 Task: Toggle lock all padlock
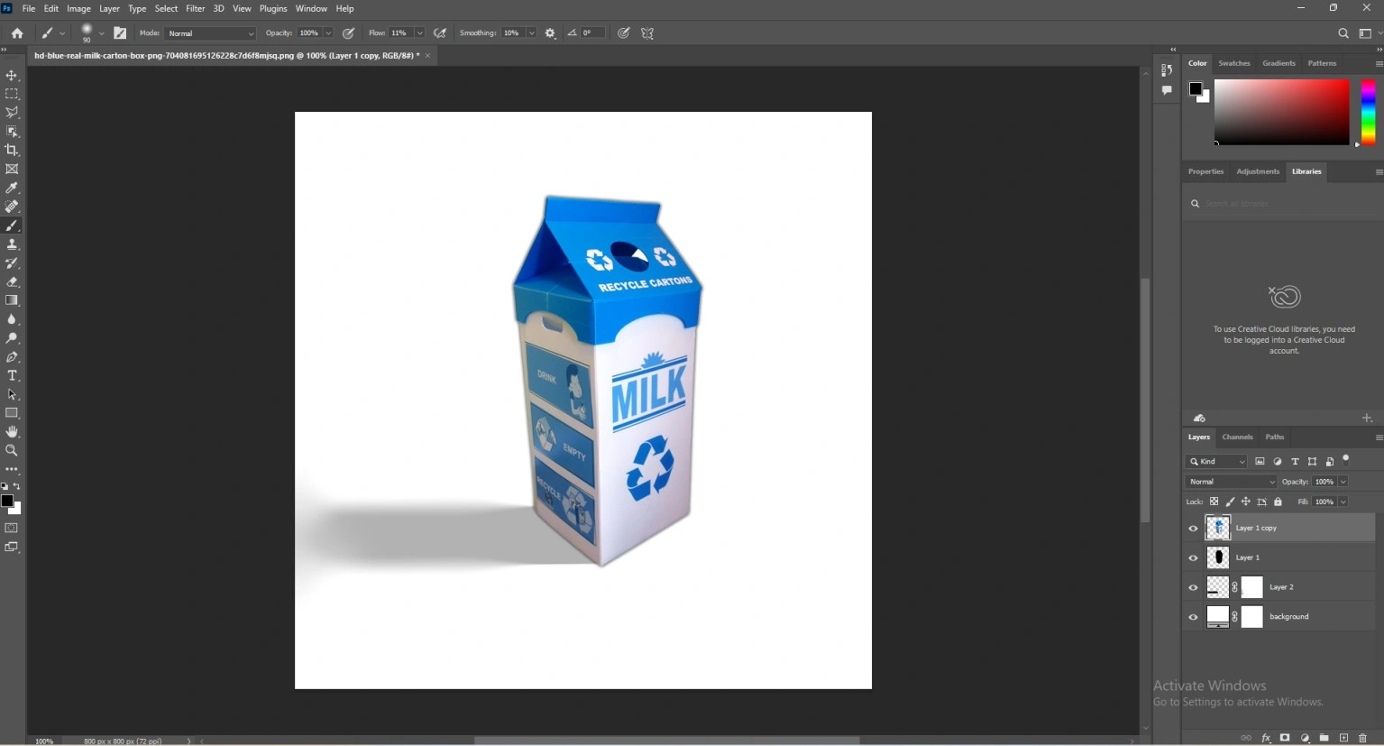pos(1278,502)
